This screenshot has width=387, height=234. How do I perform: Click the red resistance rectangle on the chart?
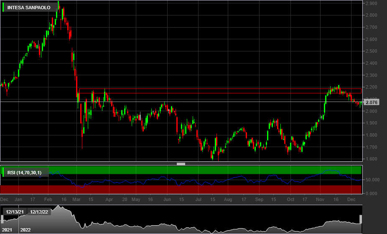tap(220, 91)
